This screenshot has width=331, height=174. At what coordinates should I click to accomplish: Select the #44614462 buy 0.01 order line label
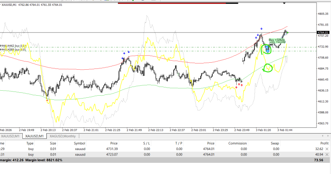click(x=13, y=46)
